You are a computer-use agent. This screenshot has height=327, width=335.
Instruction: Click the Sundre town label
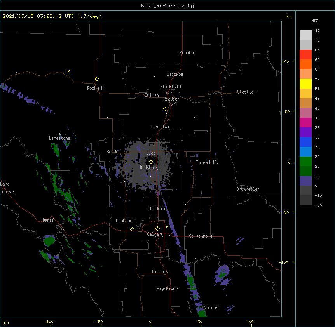pos(113,152)
